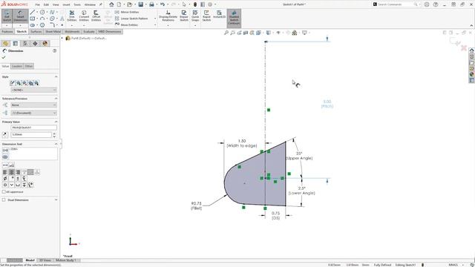This screenshot has width=475, height=267.
Task: Open Quick Snaps
Action: [195, 16]
